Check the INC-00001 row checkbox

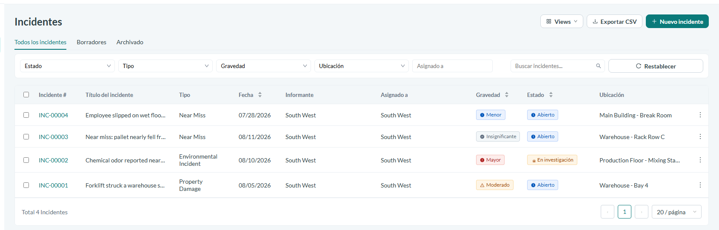point(26,185)
